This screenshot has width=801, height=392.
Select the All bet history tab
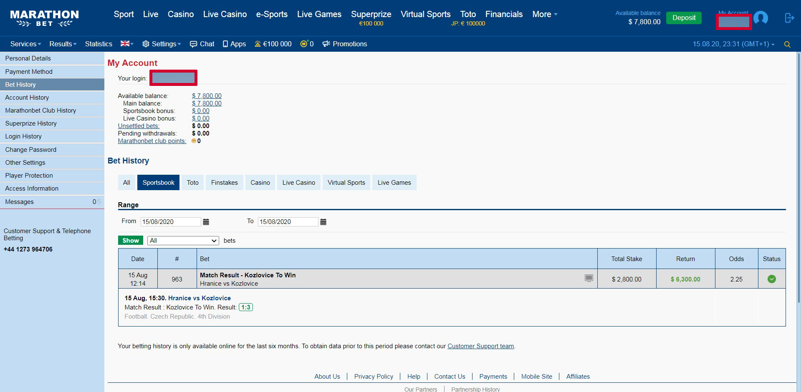tap(126, 183)
